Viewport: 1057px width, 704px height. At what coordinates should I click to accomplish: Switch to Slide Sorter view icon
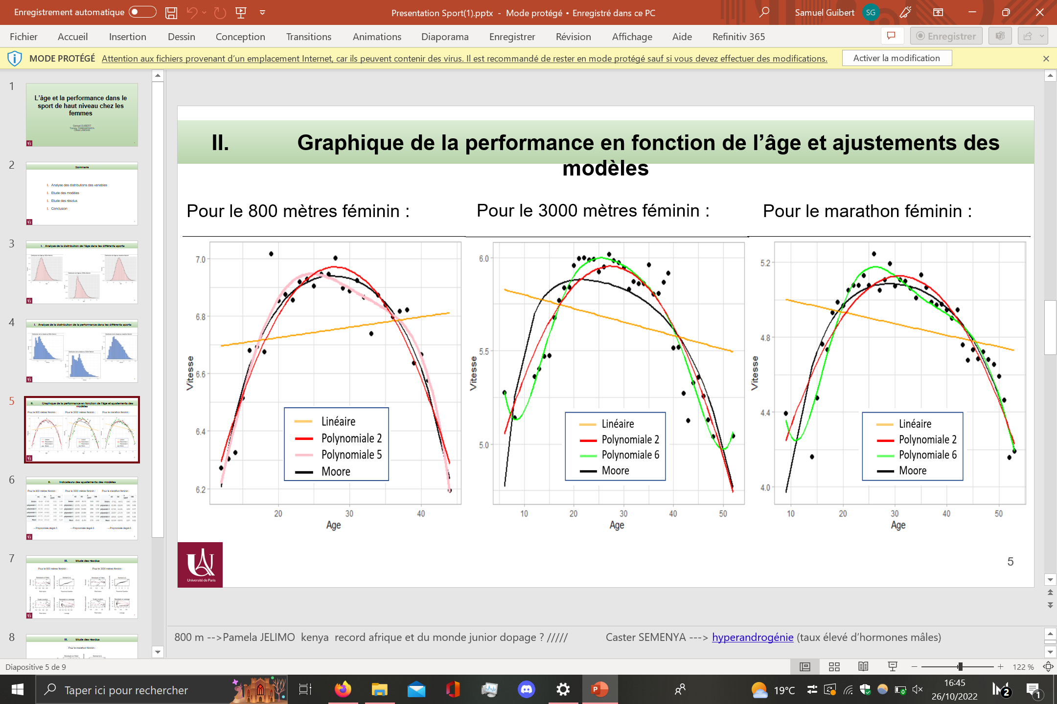click(834, 667)
